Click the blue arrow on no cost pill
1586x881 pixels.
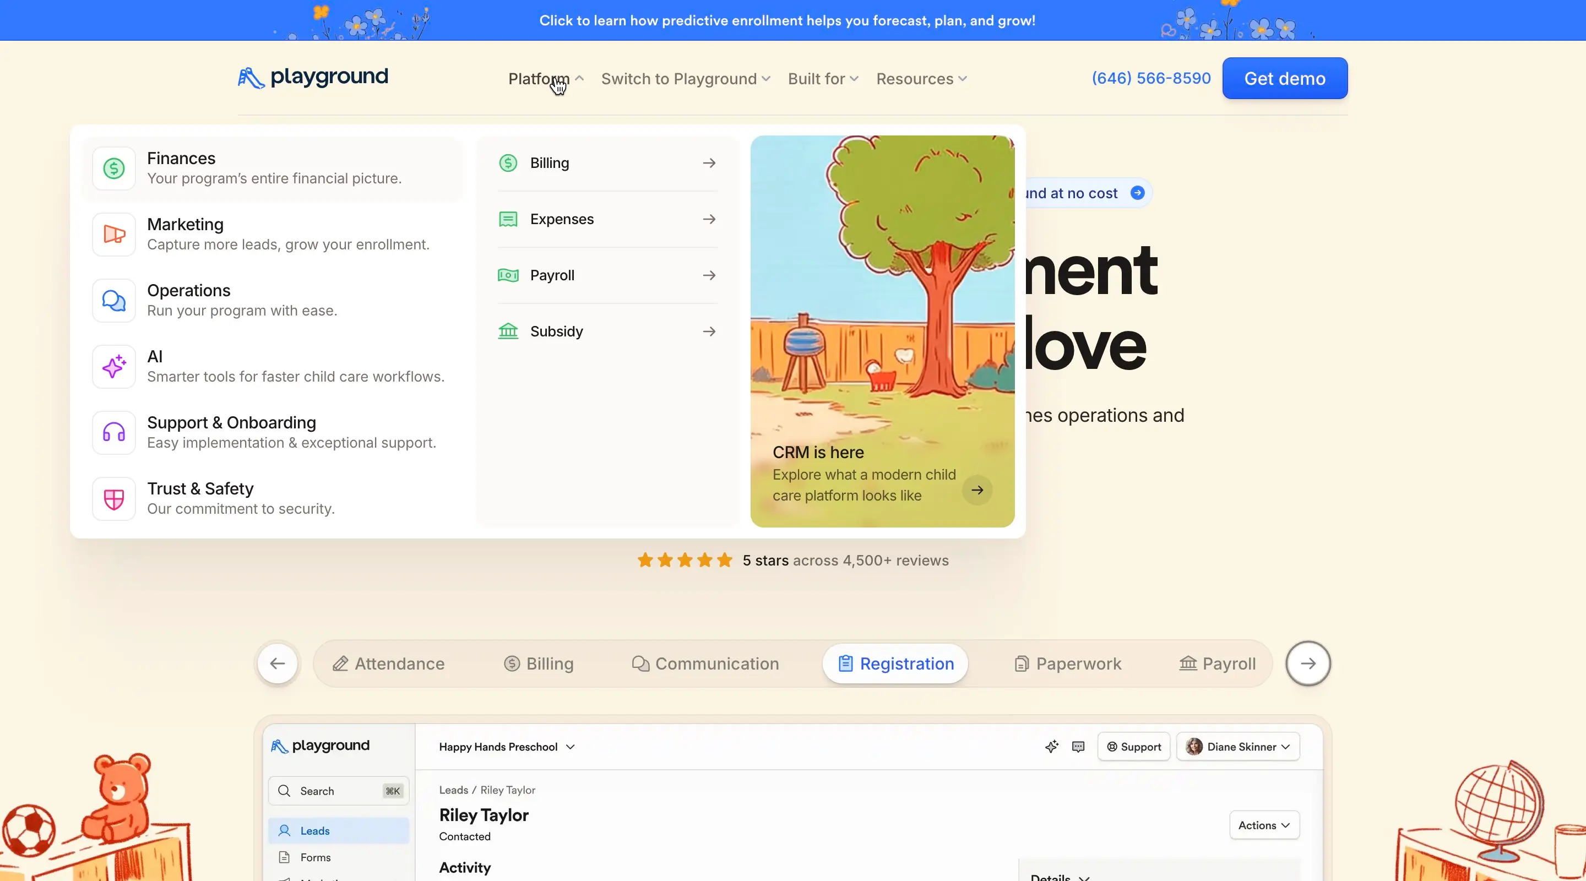click(1137, 193)
